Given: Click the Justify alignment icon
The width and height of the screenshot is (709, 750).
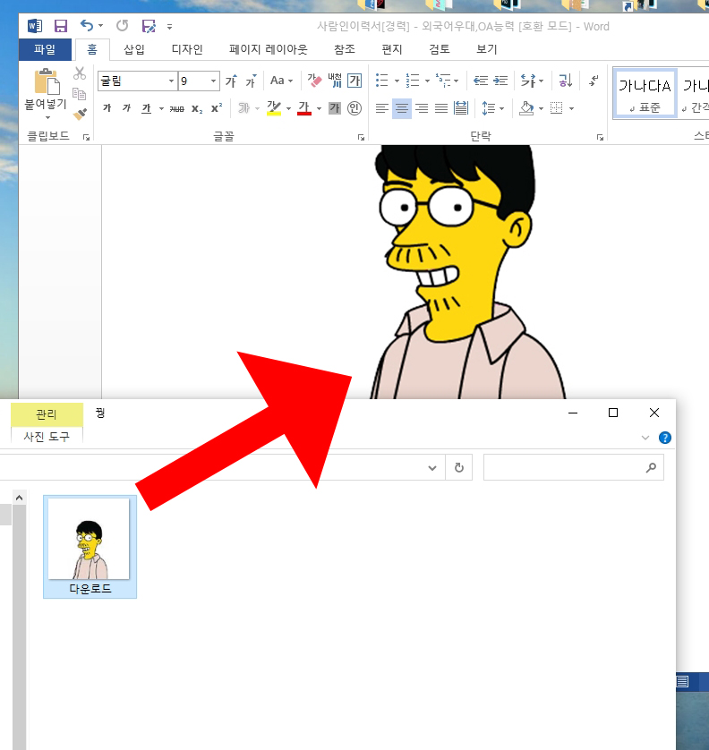Looking at the screenshot, I should click(x=441, y=108).
